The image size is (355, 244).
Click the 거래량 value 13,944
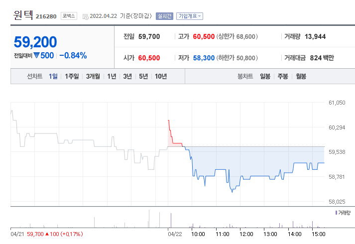pyautogui.click(x=315, y=36)
